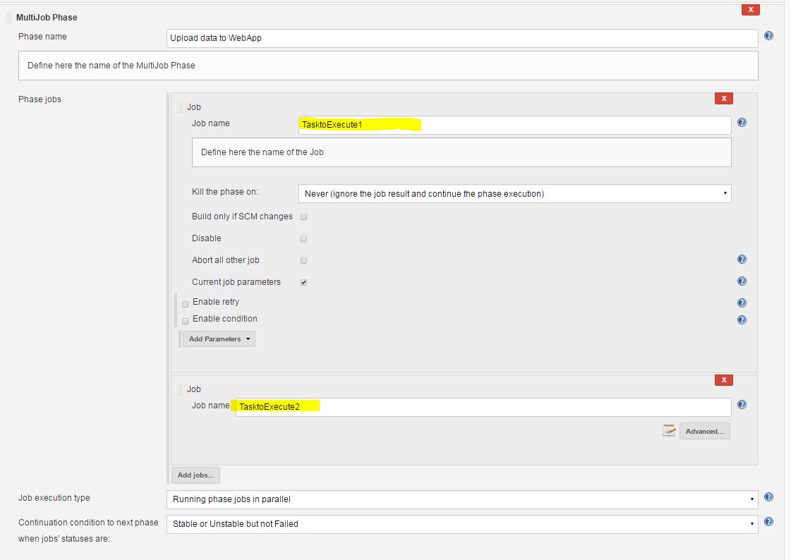The width and height of the screenshot is (791, 560).
Task: Open help for Continuation condition setting
Action: [768, 522]
